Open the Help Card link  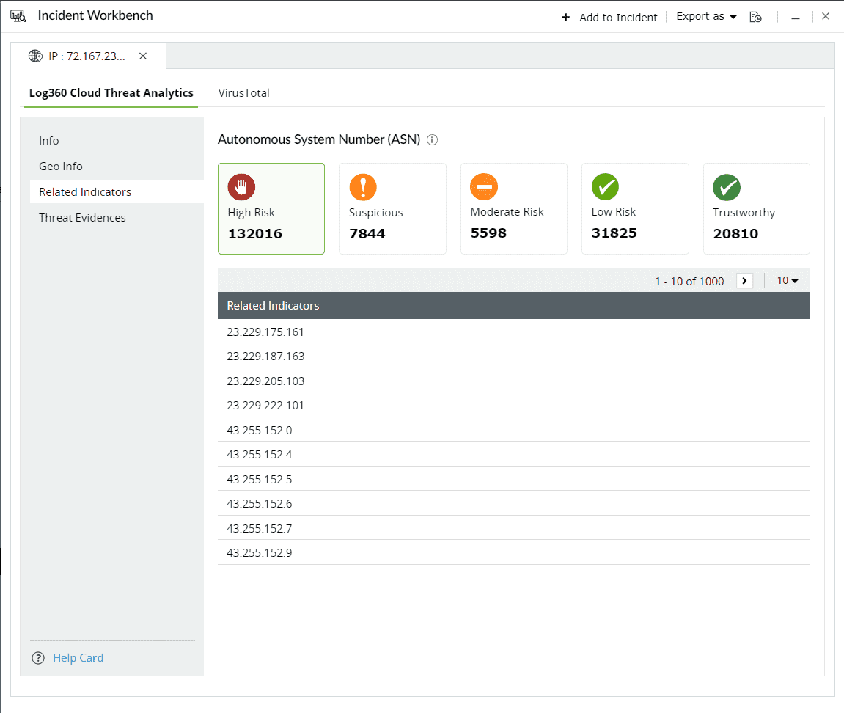pos(78,658)
